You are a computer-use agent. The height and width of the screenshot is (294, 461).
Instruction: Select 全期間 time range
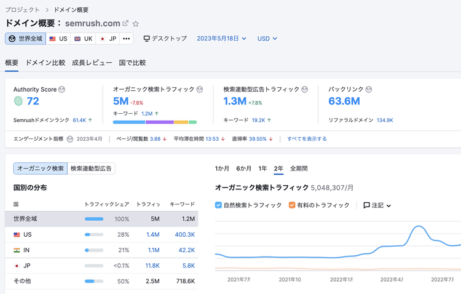[299, 169]
